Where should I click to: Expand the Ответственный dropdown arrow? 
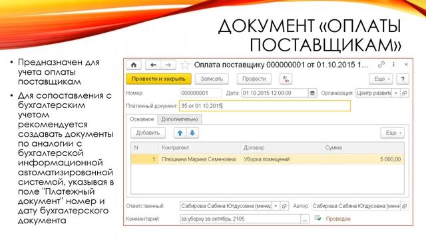pyautogui.click(x=276, y=206)
